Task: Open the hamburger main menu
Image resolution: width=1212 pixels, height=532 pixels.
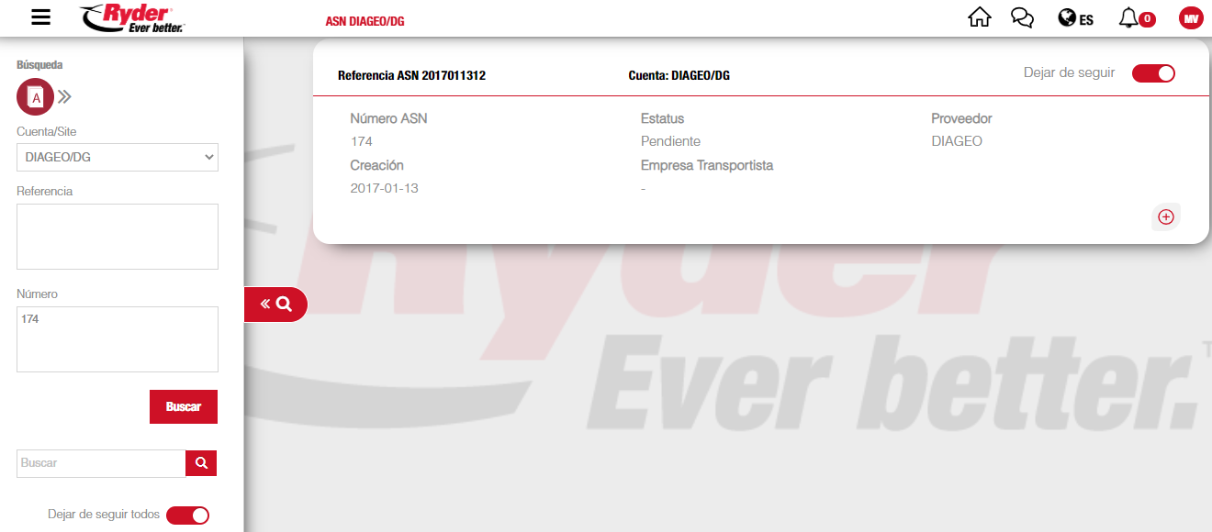Action: [40, 17]
